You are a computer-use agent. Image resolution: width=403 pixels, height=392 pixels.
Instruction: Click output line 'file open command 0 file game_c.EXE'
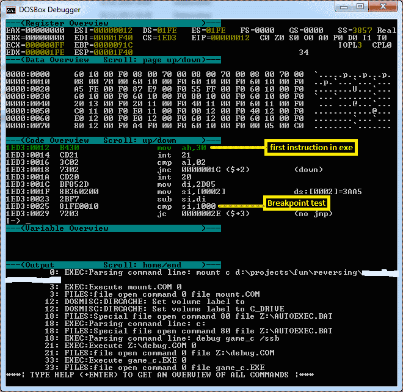(x=164, y=368)
